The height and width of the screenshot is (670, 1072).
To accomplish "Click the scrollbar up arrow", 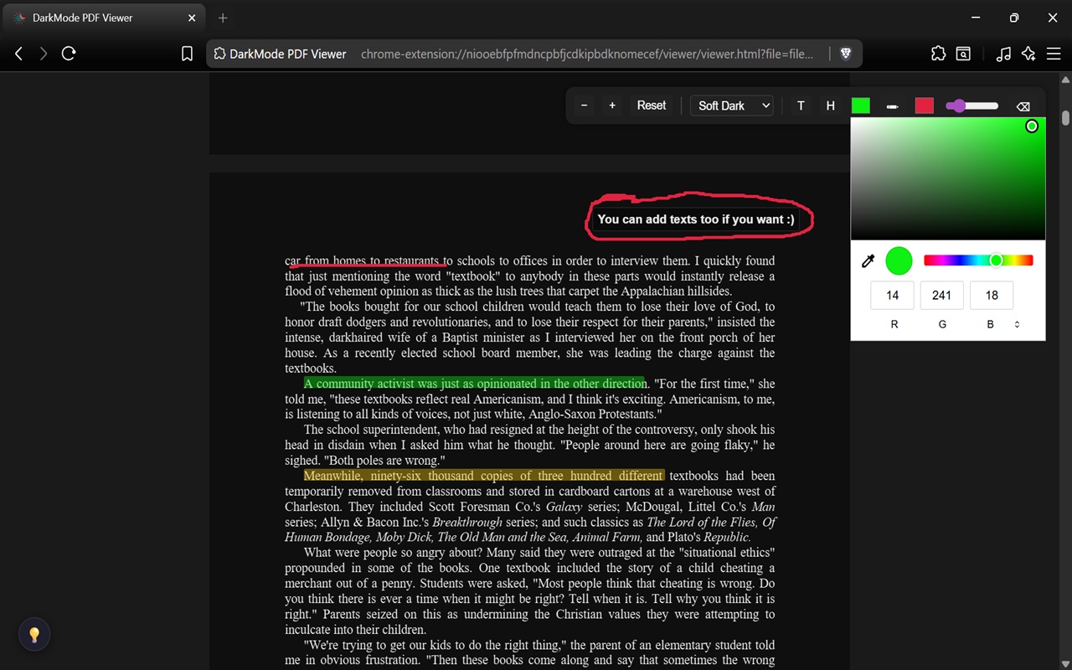I will point(1065,80).
